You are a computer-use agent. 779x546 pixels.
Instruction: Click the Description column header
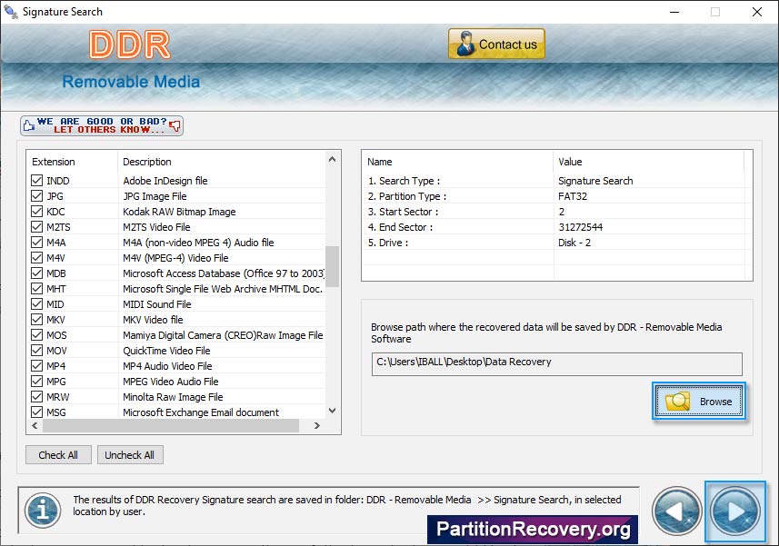(222, 162)
